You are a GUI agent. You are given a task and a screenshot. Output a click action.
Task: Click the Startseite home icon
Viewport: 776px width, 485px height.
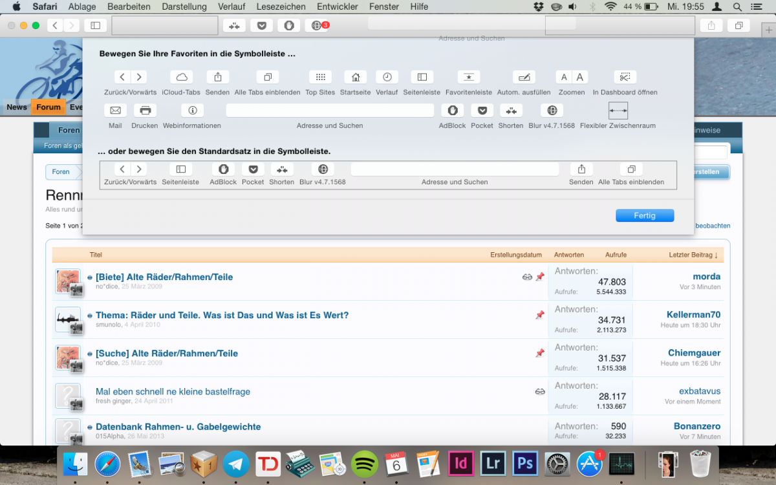coord(355,77)
